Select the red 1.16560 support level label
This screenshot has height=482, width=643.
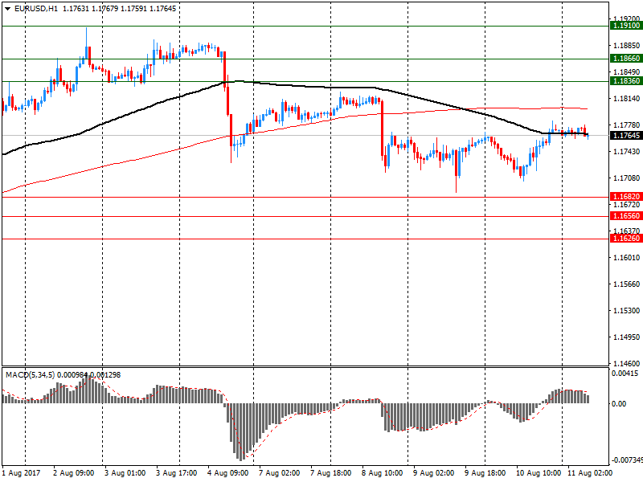coord(626,216)
